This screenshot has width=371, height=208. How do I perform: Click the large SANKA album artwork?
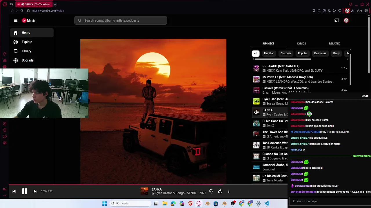(153, 112)
